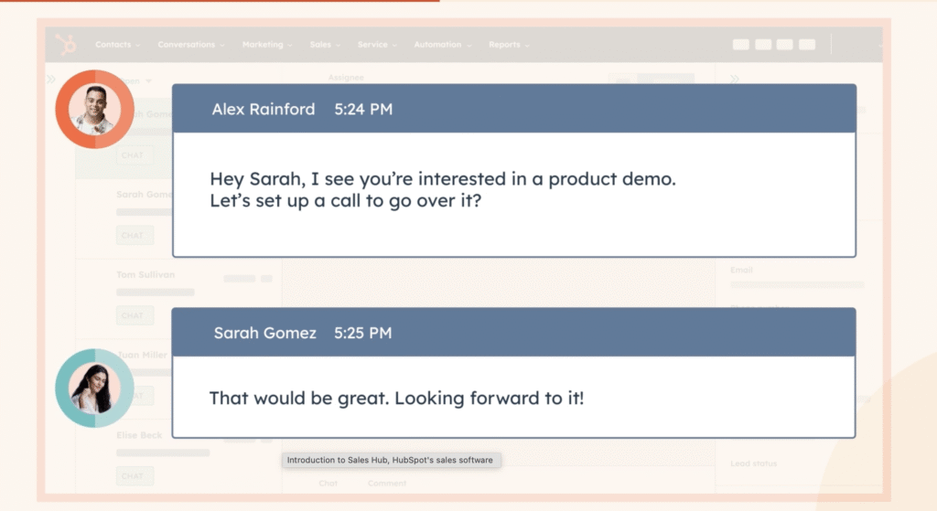Click the HubSpot sprocket logo

pos(66,45)
